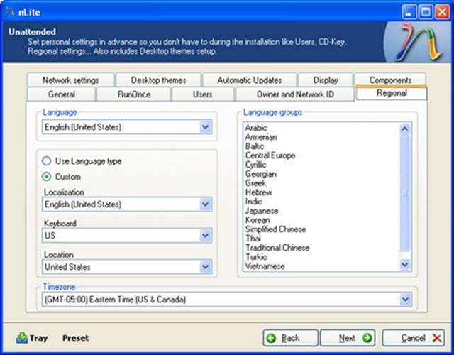Switch to the Owner and Network ID tab
The height and width of the screenshot is (355, 454).
point(294,94)
